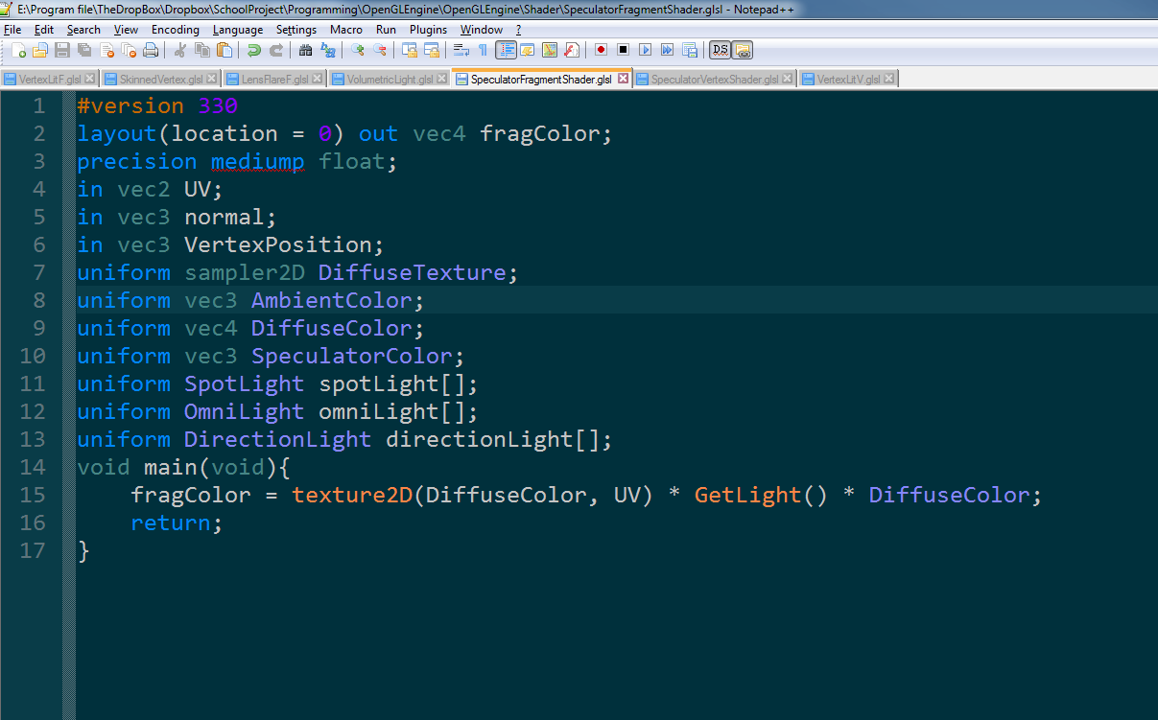Close the LensFlareF.glsl tab
The image size is (1158, 720).
click(318, 79)
